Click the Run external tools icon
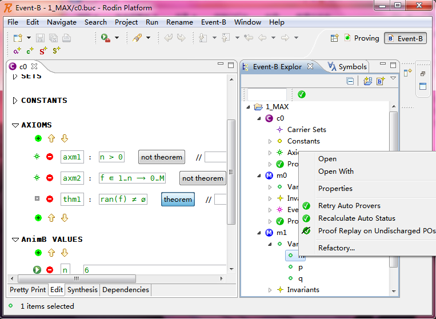 tap(105, 38)
